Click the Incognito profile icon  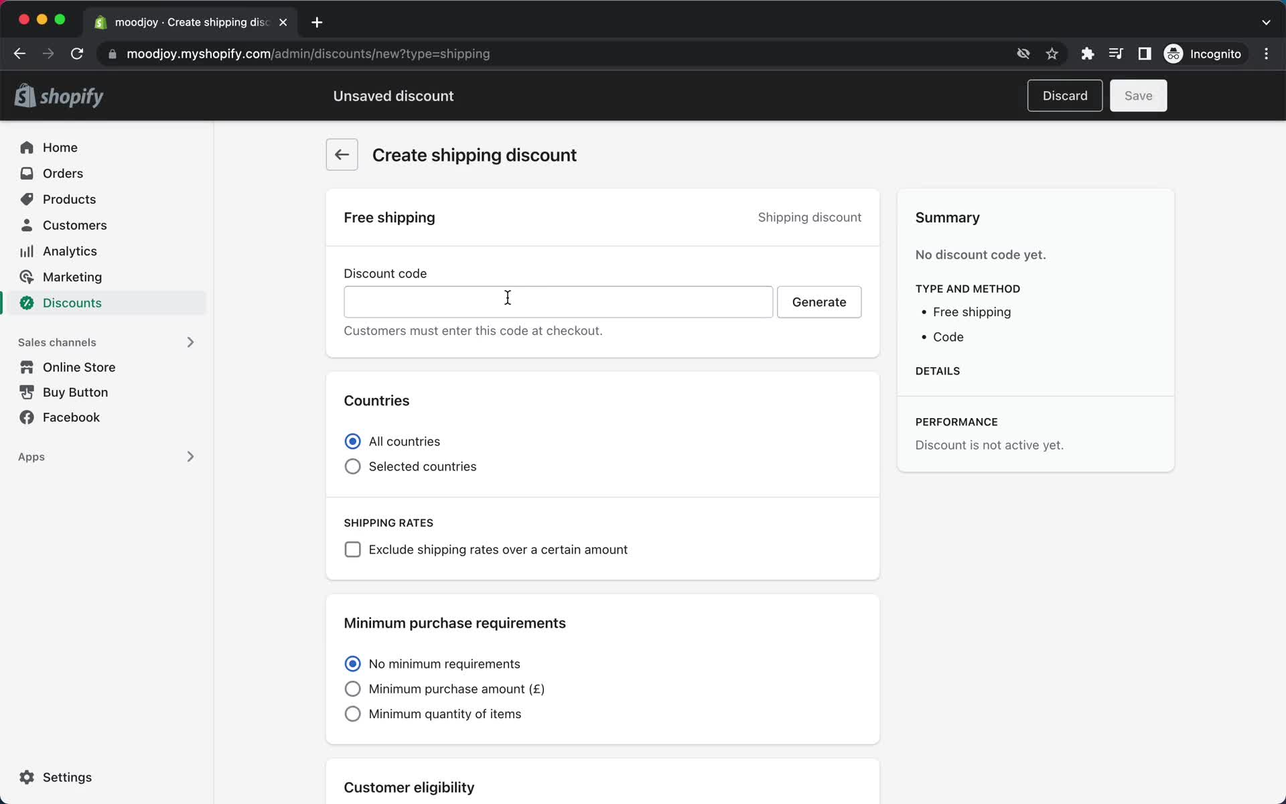point(1173,54)
